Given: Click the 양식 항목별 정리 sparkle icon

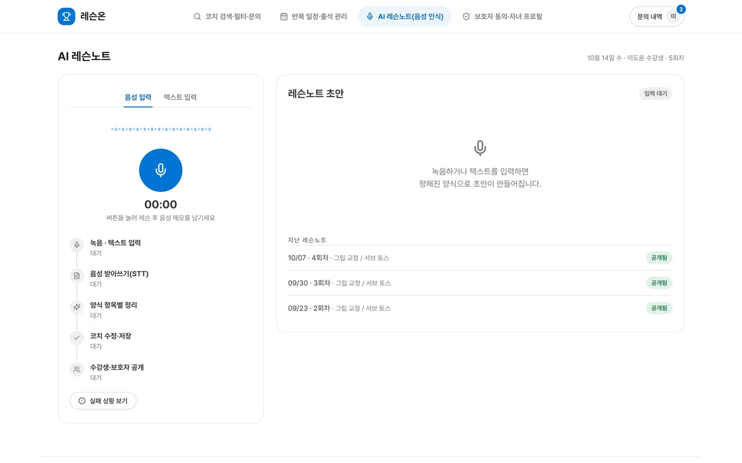Looking at the screenshot, I should click(x=77, y=307).
